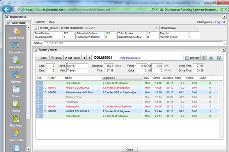Image resolution: width=229 pixels, height=152 pixels.
Task: Open the Orders shortcut
Action: (x=16, y=92)
